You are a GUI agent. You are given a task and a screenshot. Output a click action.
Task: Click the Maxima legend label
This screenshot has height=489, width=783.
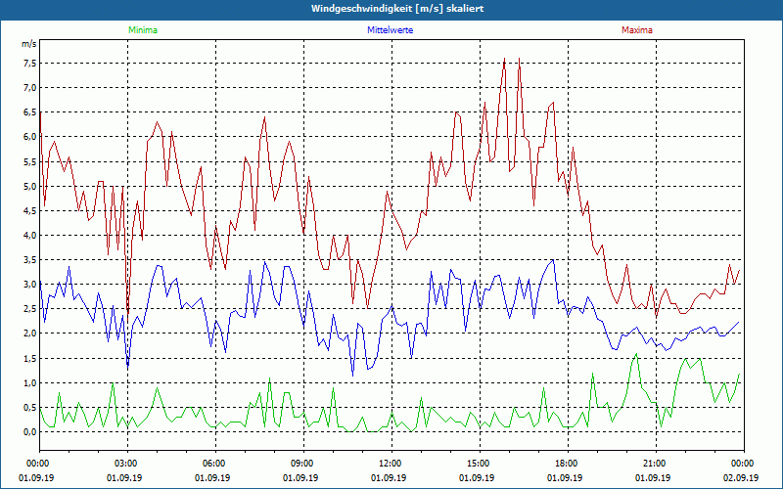point(637,30)
